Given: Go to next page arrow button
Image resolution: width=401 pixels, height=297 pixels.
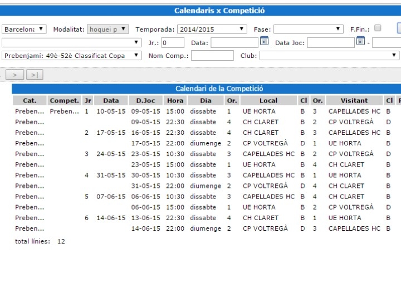Looking at the screenshot, I should [x=14, y=75].
